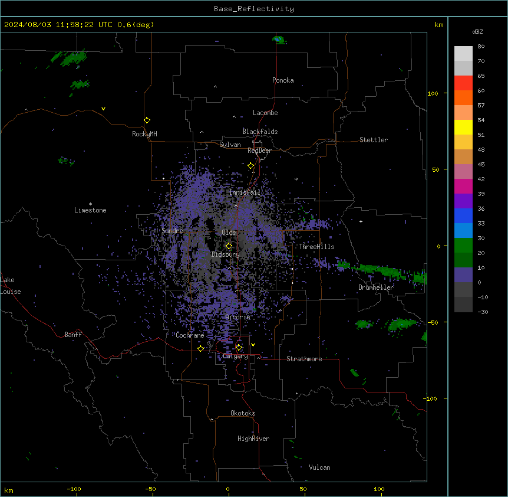508x497 pixels.
Task: Click the Lake Louise label
Action: coord(9,286)
